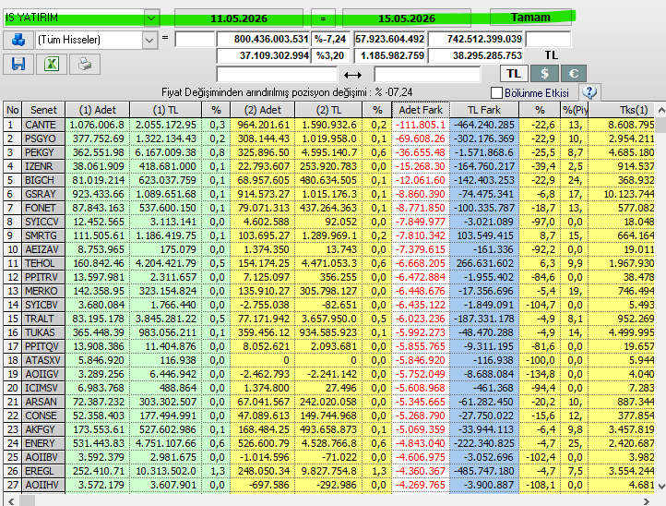Screen dimensions: 666x506
Task: Select the ENERY stock cell
Action: [x=43, y=443]
